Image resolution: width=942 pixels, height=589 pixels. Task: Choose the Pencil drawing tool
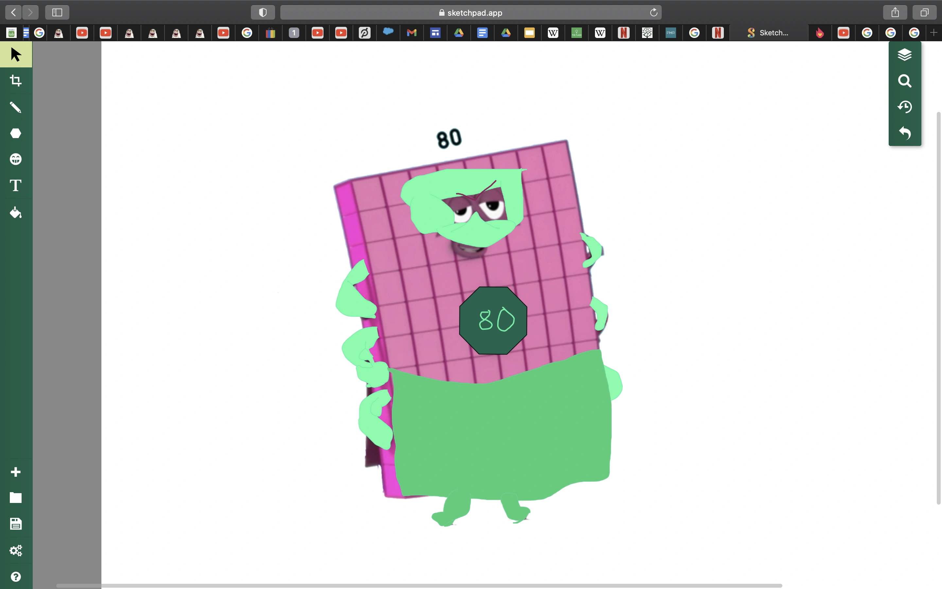coord(16,107)
